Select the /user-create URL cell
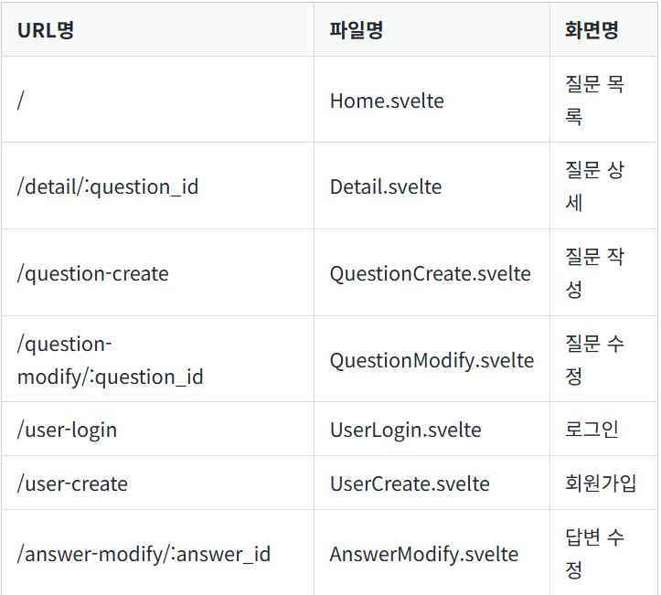 click(x=73, y=483)
